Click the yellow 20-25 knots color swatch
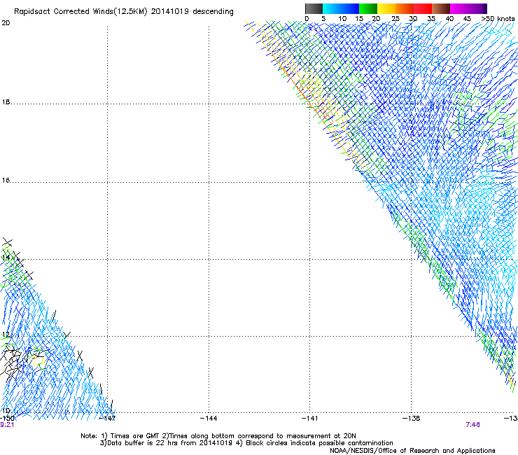Viewport: 518px width, 455px height. tap(386, 8)
